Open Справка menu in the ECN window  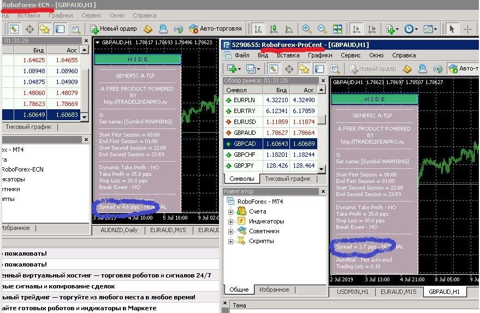145,15
